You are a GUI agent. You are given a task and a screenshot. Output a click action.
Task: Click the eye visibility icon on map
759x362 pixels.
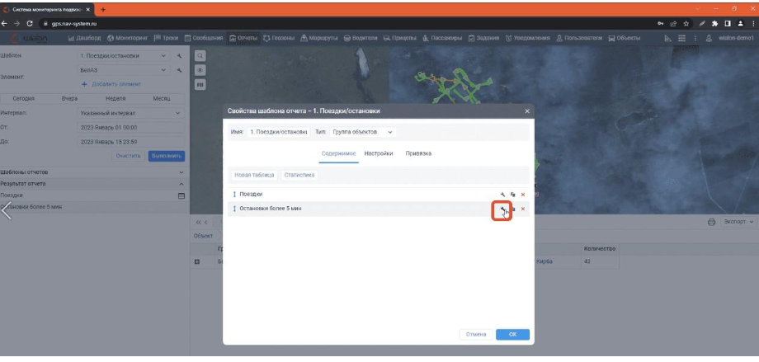pyautogui.click(x=200, y=71)
